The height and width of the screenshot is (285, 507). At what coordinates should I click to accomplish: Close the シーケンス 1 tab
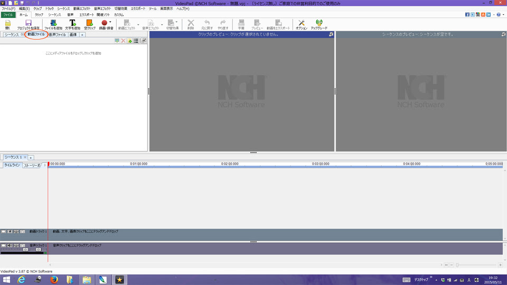(25, 157)
